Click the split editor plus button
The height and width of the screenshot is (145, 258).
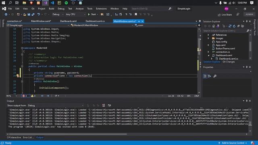click(199, 25)
